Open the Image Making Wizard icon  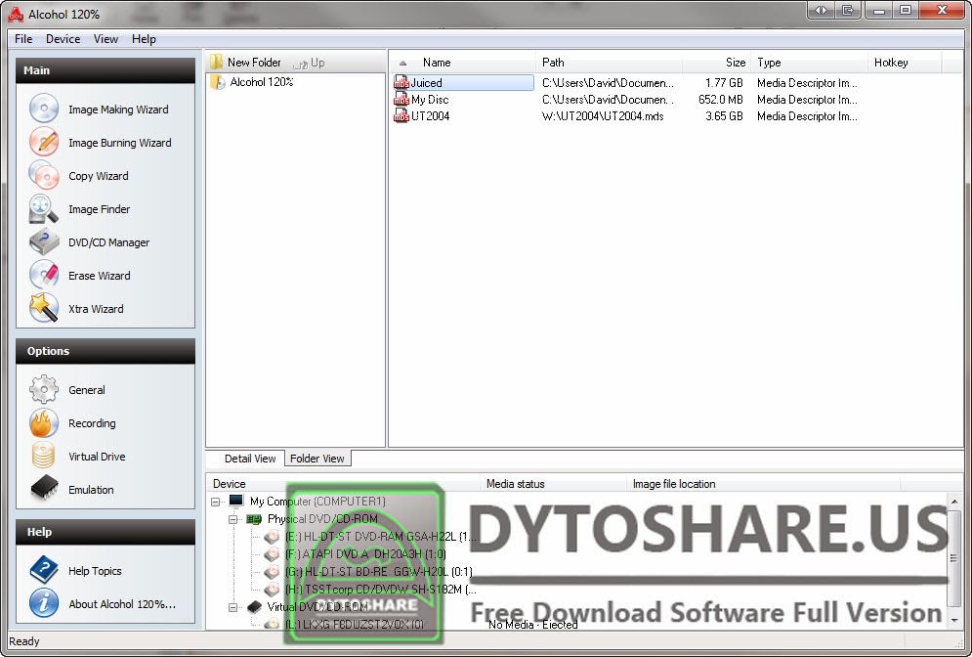click(44, 109)
